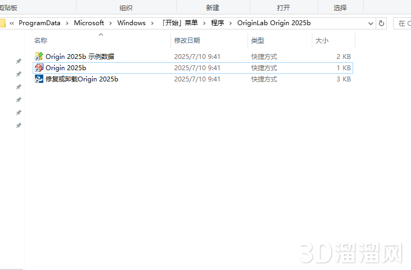
Task: Select the red Origin 2025b application icon
Action: [x=39, y=68]
